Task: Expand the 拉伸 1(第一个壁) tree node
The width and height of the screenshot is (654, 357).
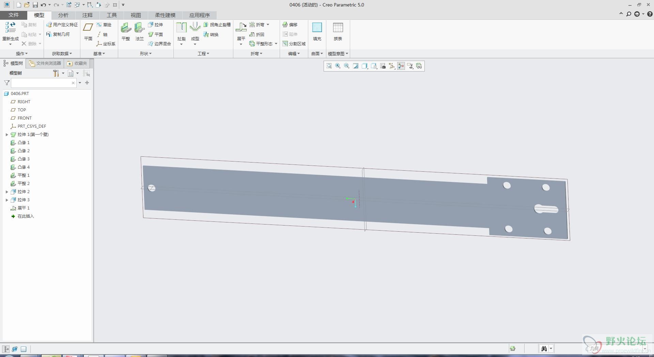Action: pyautogui.click(x=7, y=135)
